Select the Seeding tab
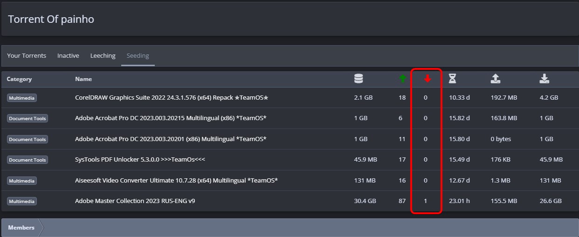Viewport: 579px width, 237px height. [x=138, y=55]
